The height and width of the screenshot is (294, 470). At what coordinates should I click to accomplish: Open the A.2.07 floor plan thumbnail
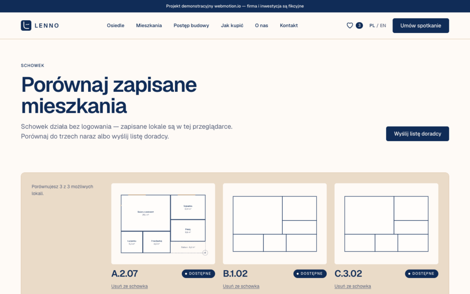(163, 224)
